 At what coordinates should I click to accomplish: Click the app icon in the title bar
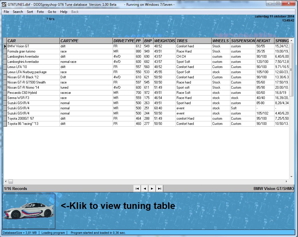[4, 4]
